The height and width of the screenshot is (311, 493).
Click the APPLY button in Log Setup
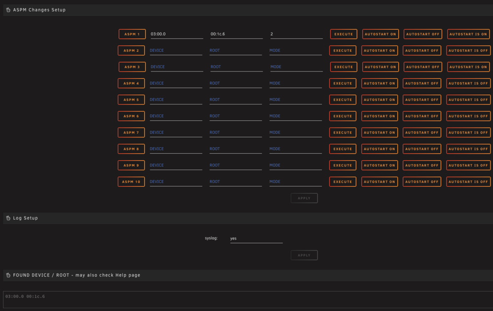click(304, 255)
